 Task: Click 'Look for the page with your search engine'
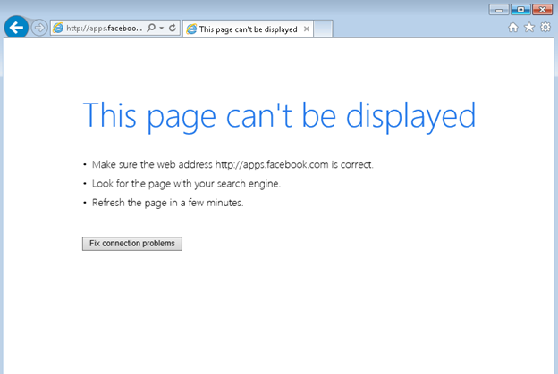click(x=186, y=184)
